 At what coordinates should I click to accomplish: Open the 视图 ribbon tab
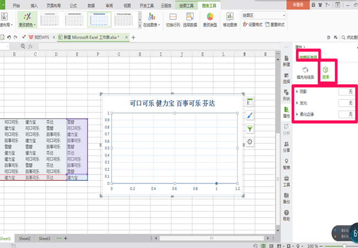pos(127,6)
